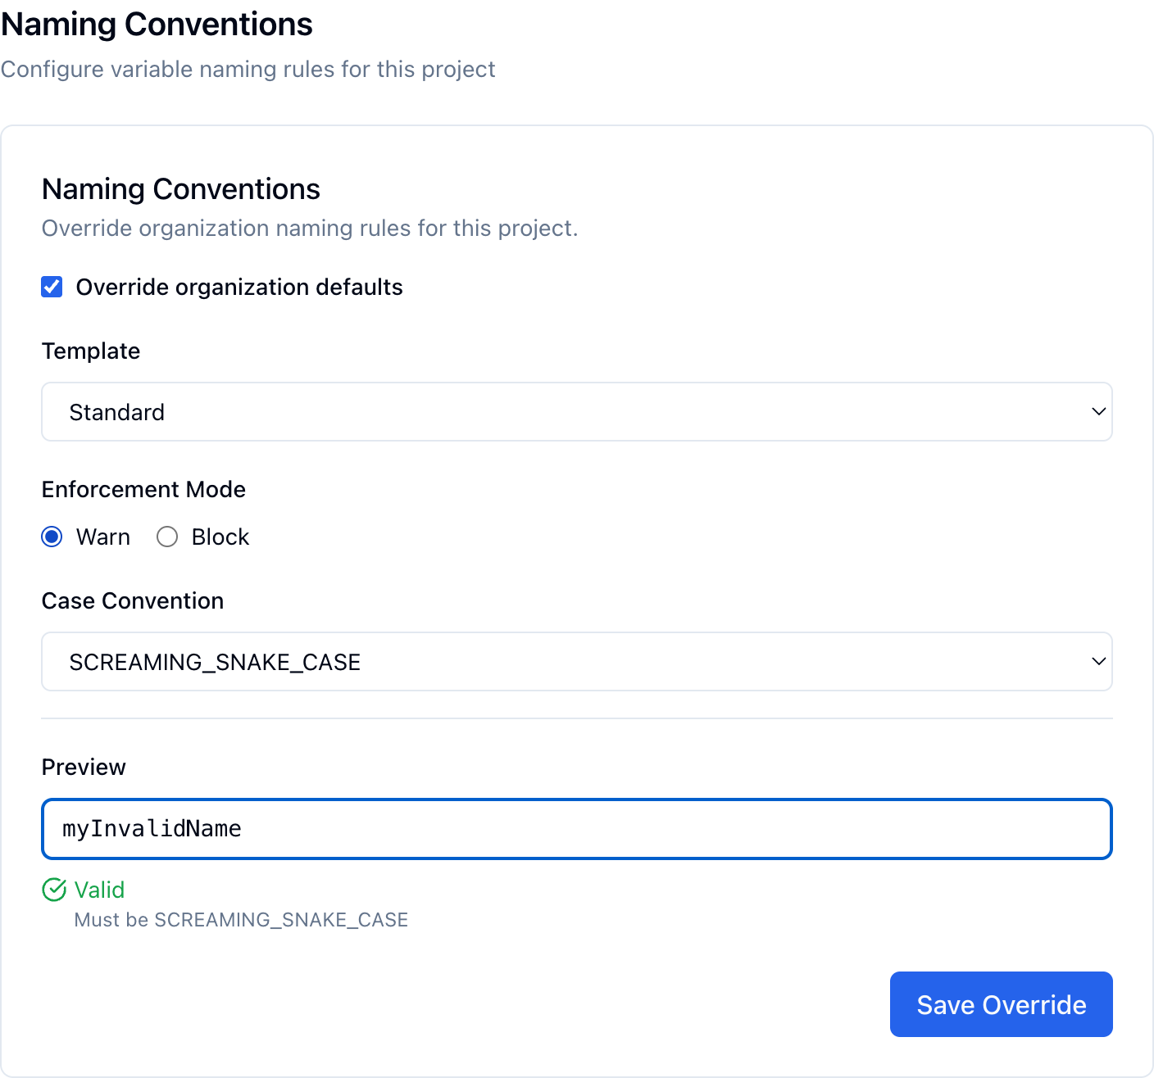Click the Override organization defaults label
1154x1078 pixels.
click(239, 288)
